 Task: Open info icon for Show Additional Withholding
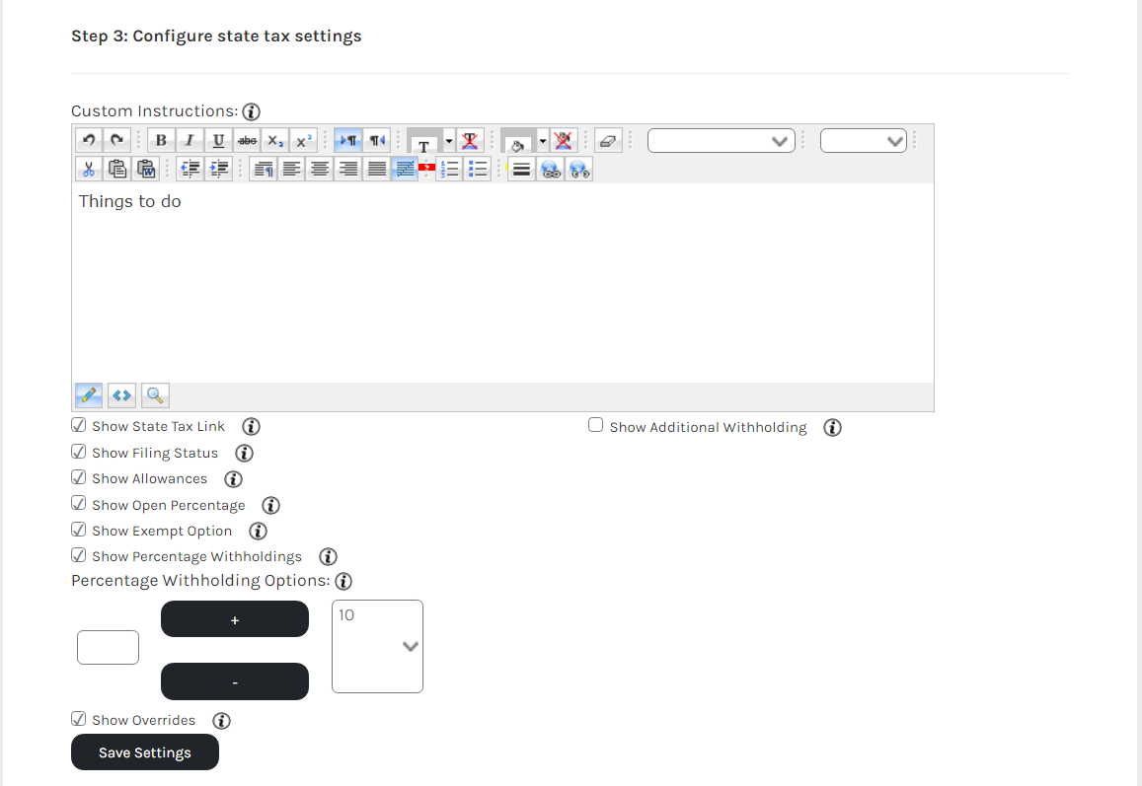click(832, 428)
